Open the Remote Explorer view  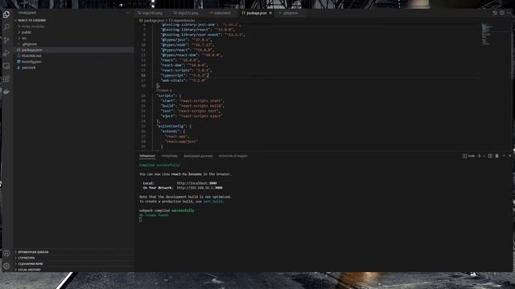pyautogui.click(x=6, y=66)
